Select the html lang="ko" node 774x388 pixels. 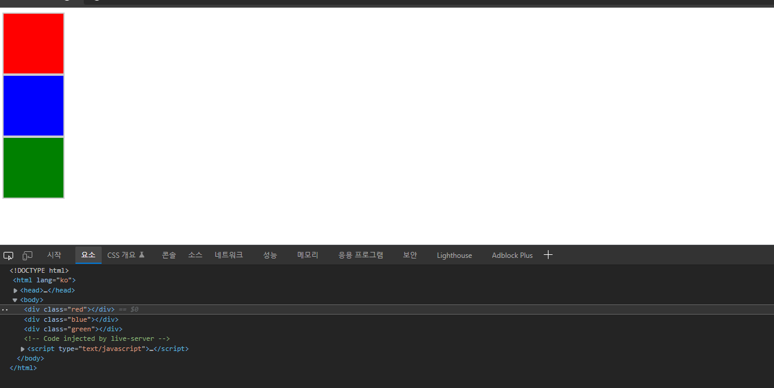(44, 281)
